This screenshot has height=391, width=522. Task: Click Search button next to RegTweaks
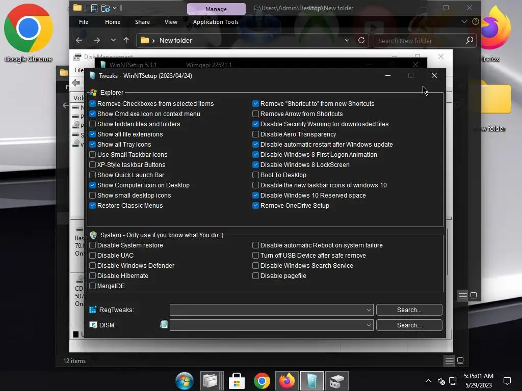(x=409, y=310)
